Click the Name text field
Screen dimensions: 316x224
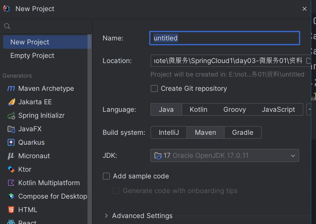(x=225, y=38)
